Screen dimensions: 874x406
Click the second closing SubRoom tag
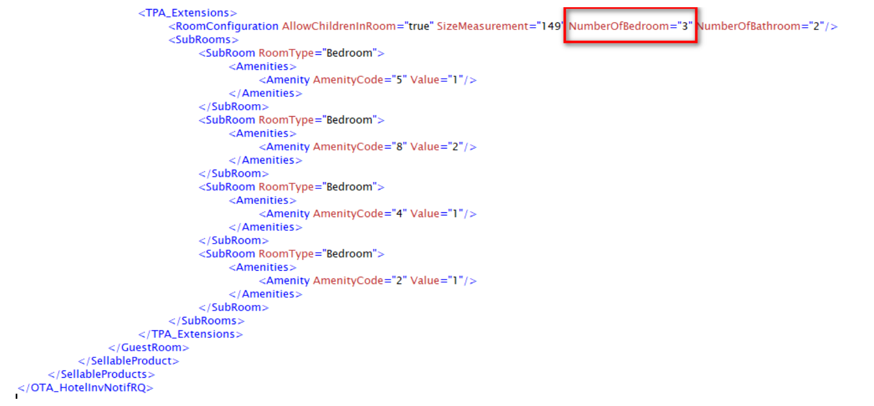tap(233, 173)
